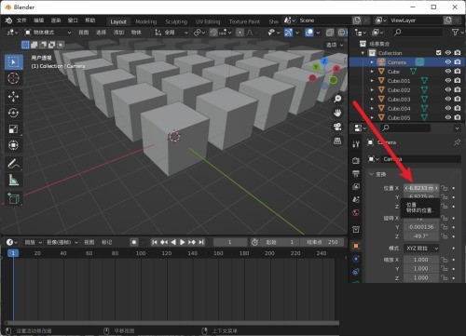Image resolution: width=466 pixels, height=336 pixels.
Task: Hide Cube.003 using its eye icon
Action: [447, 99]
